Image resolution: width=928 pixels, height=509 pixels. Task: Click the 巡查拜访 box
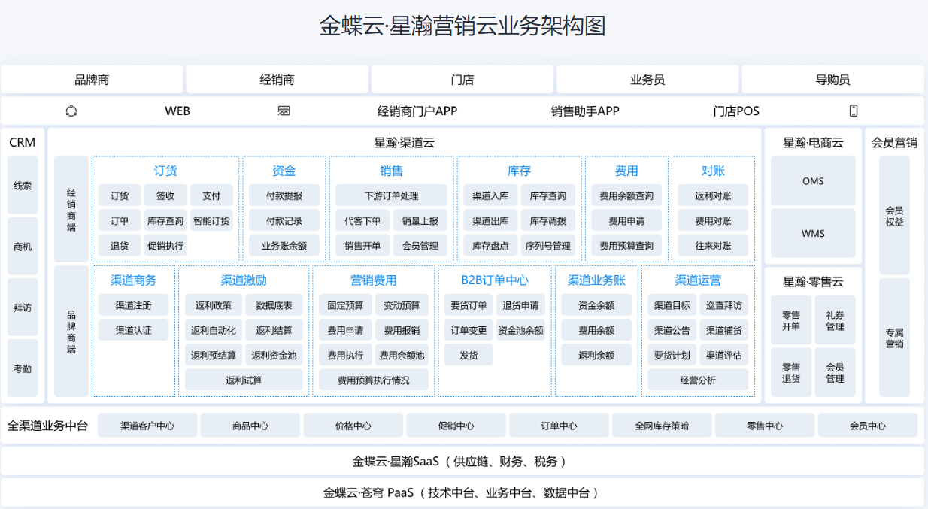[724, 305]
